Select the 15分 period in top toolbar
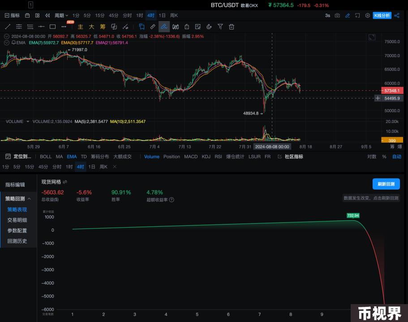 [x=100, y=15]
